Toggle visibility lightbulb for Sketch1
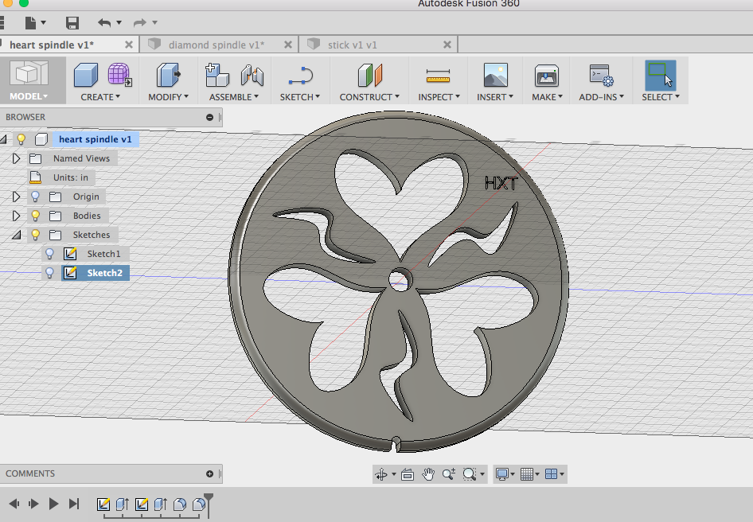This screenshot has height=522, width=753. [x=49, y=254]
